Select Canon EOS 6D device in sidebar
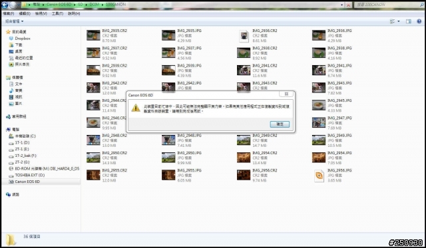Image resolution: width=426 pixels, height=248 pixels. [x=27, y=182]
